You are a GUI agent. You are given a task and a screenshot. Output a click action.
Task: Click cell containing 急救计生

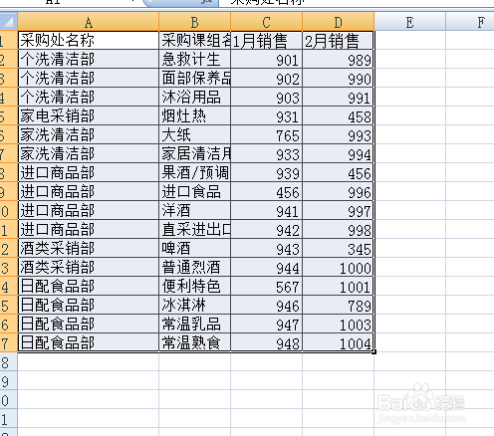[x=195, y=60]
